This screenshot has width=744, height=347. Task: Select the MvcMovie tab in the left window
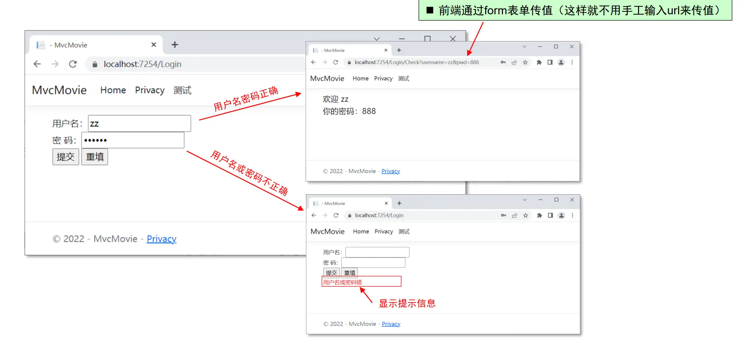pos(96,45)
